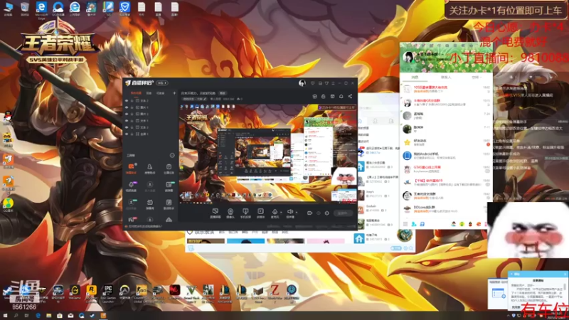569x320 pixels.
Task: Open the screen capture source tool in bottom bar
Action: pyautogui.click(x=216, y=213)
